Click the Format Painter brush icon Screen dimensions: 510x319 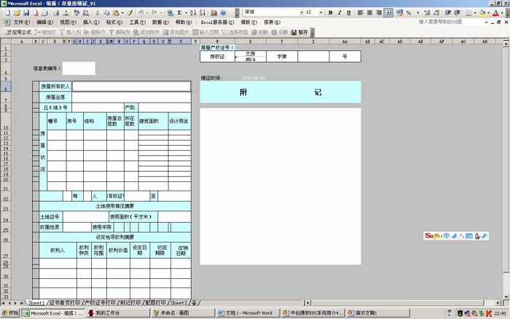tap(130, 13)
